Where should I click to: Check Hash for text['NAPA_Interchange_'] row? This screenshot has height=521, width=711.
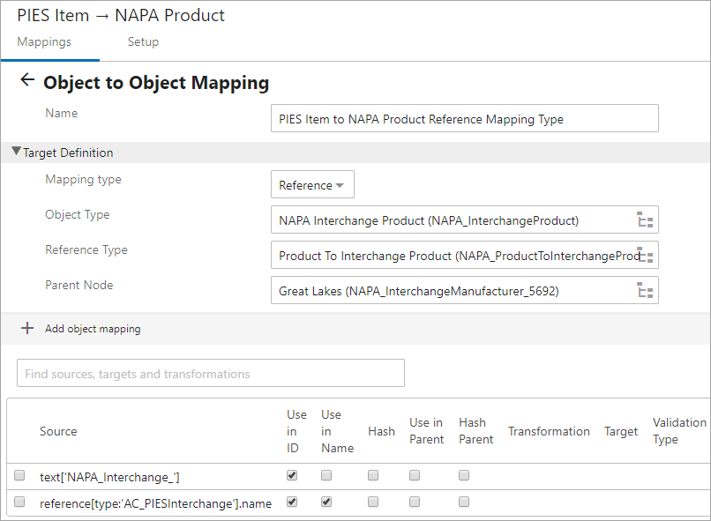pos(373,475)
